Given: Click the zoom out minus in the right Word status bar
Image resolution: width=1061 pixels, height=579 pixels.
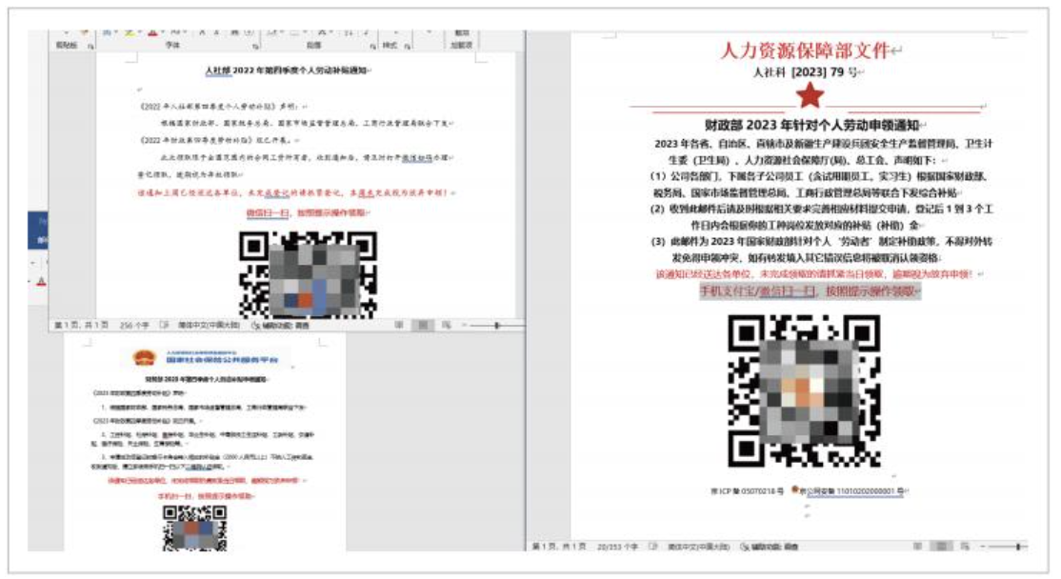Looking at the screenshot, I should 985,547.
